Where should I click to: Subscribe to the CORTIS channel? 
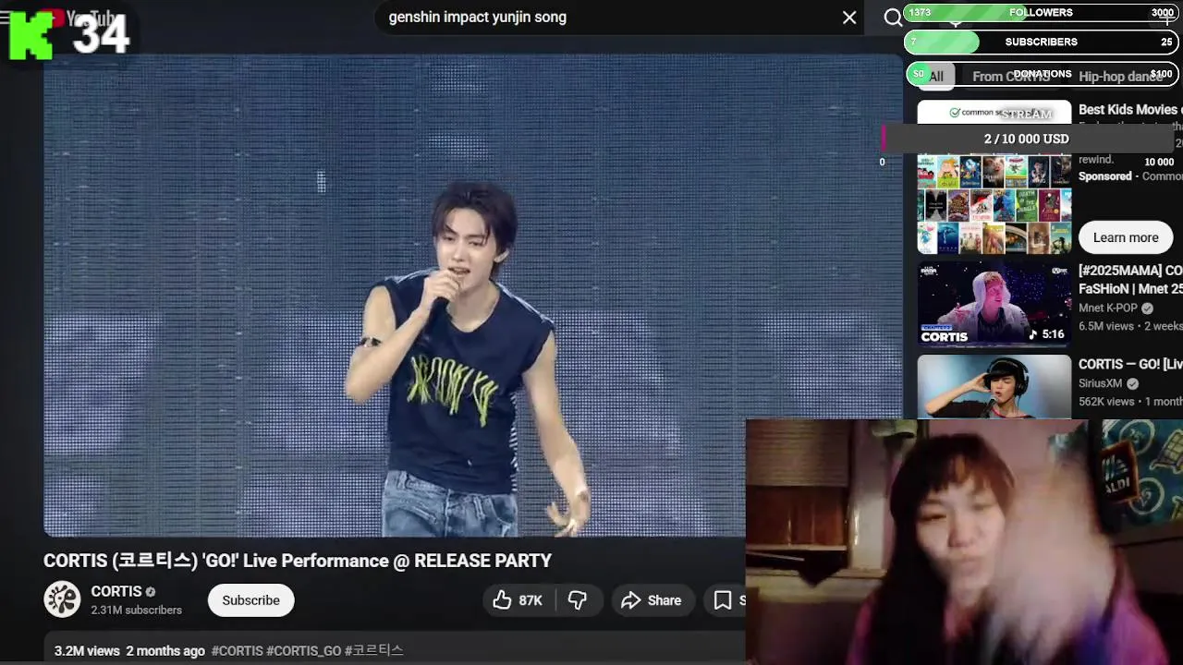coord(250,600)
